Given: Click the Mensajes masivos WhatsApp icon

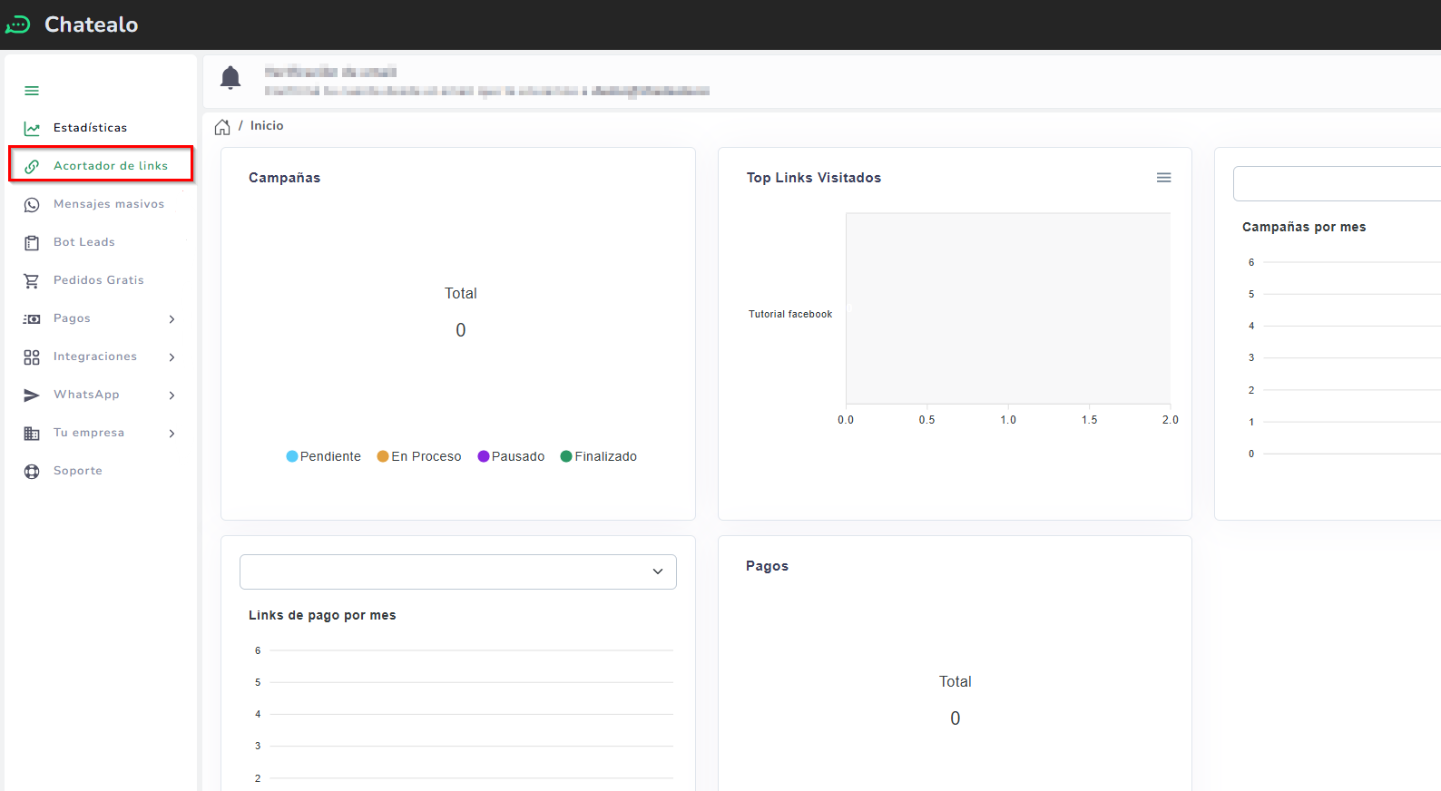Looking at the screenshot, I should click(32, 205).
